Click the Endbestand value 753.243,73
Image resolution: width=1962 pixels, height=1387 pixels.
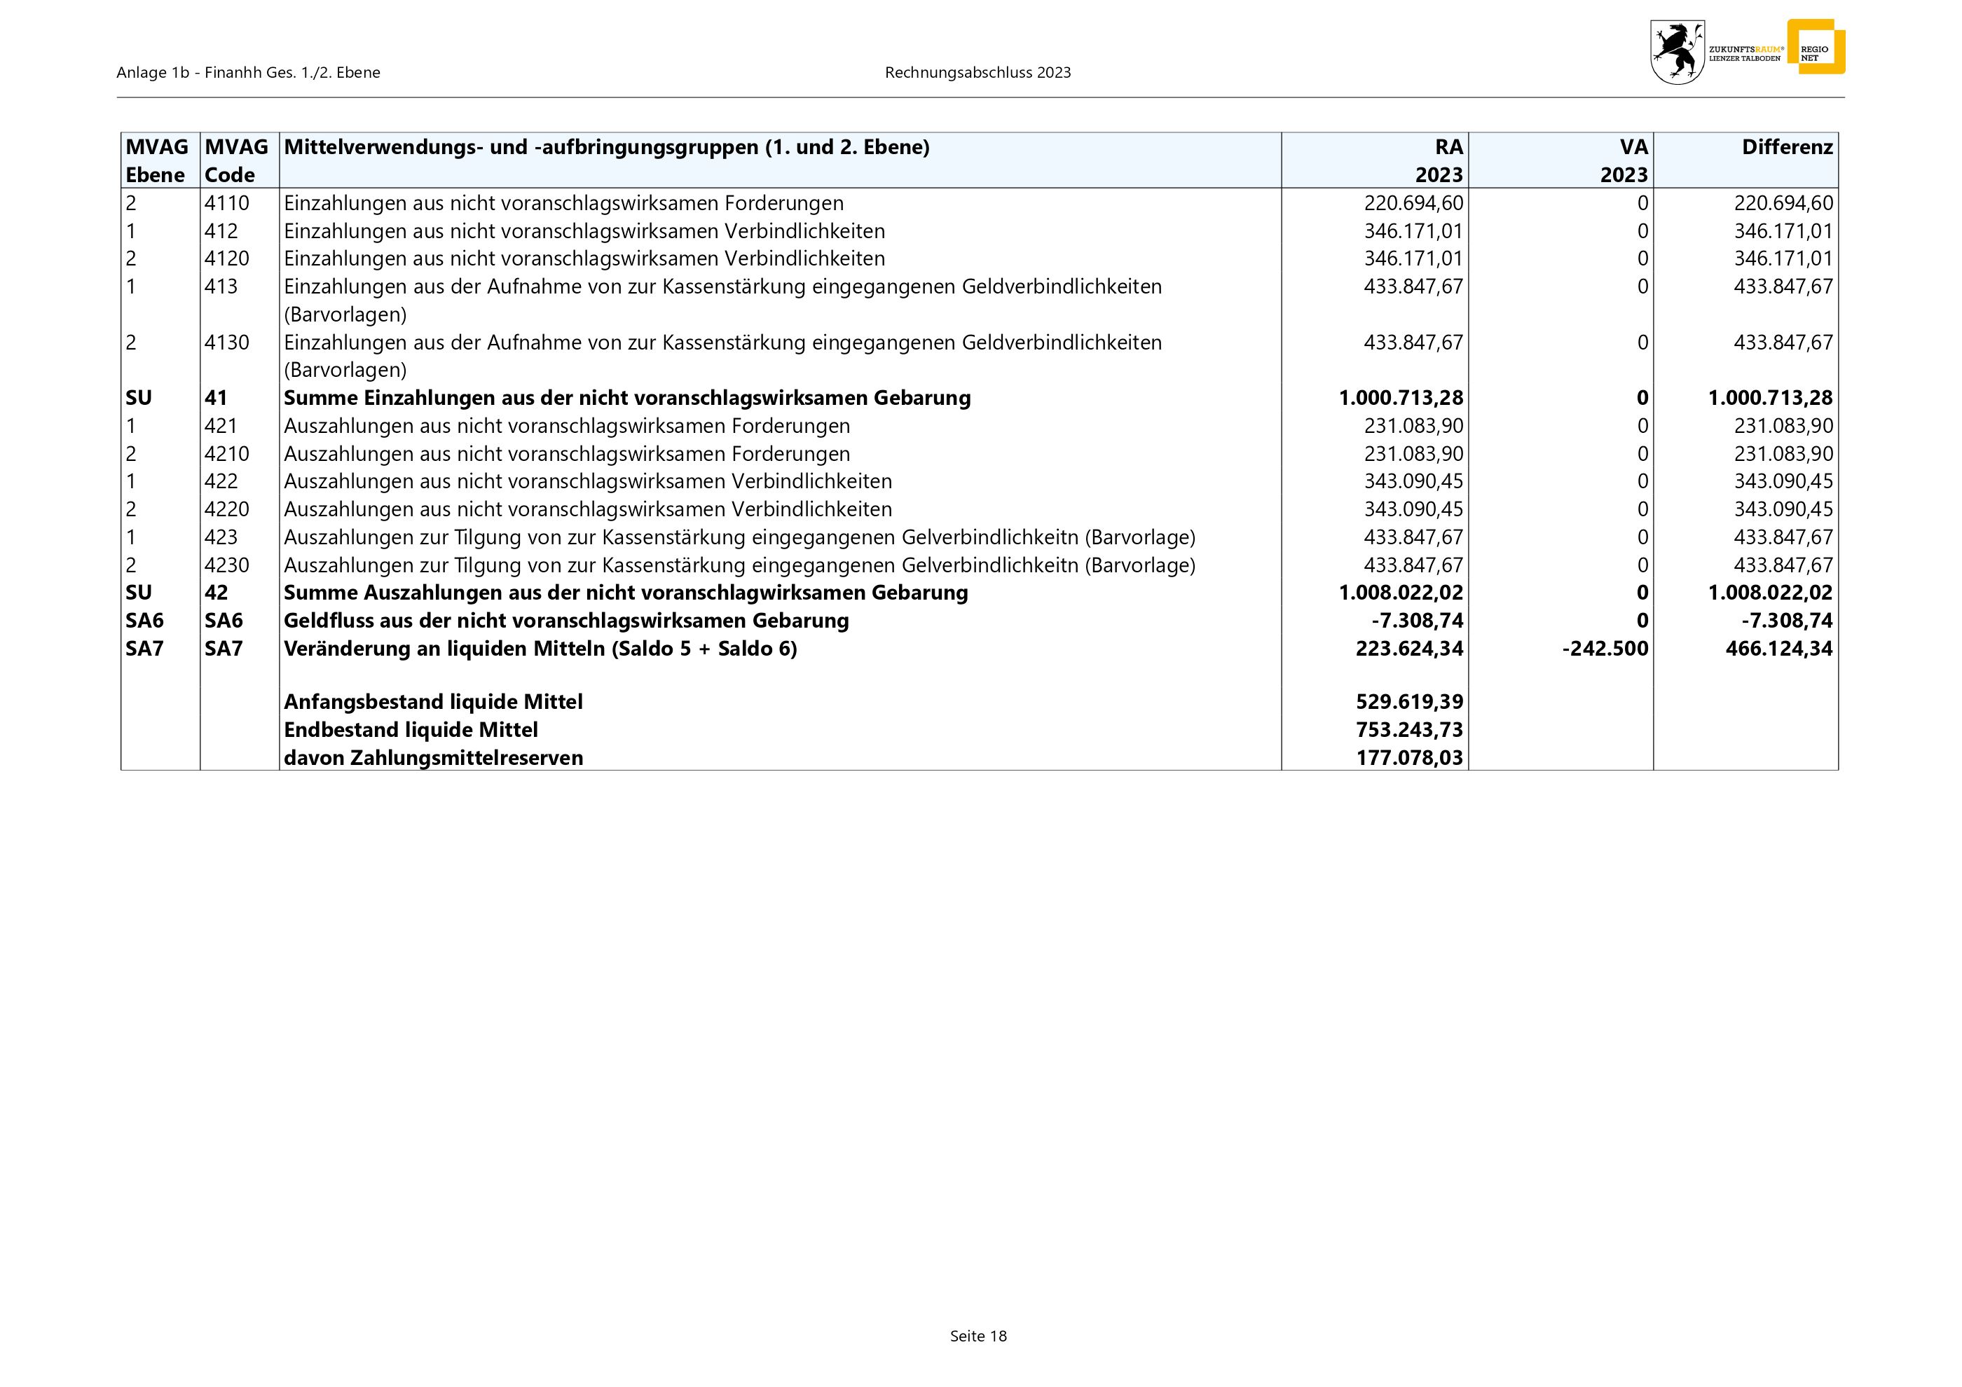point(1409,730)
